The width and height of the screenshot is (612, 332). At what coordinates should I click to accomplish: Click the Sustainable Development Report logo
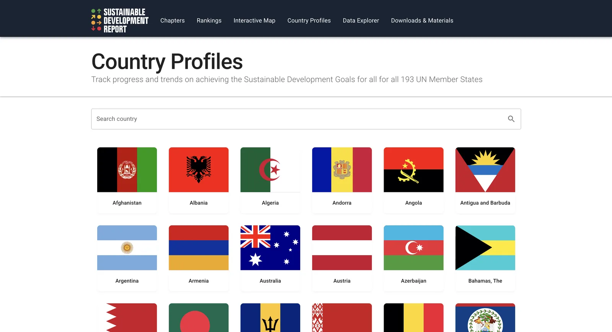point(120,21)
